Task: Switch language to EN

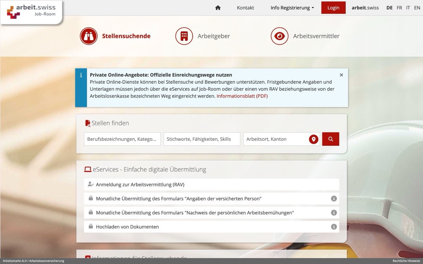Action: pos(417,8)
